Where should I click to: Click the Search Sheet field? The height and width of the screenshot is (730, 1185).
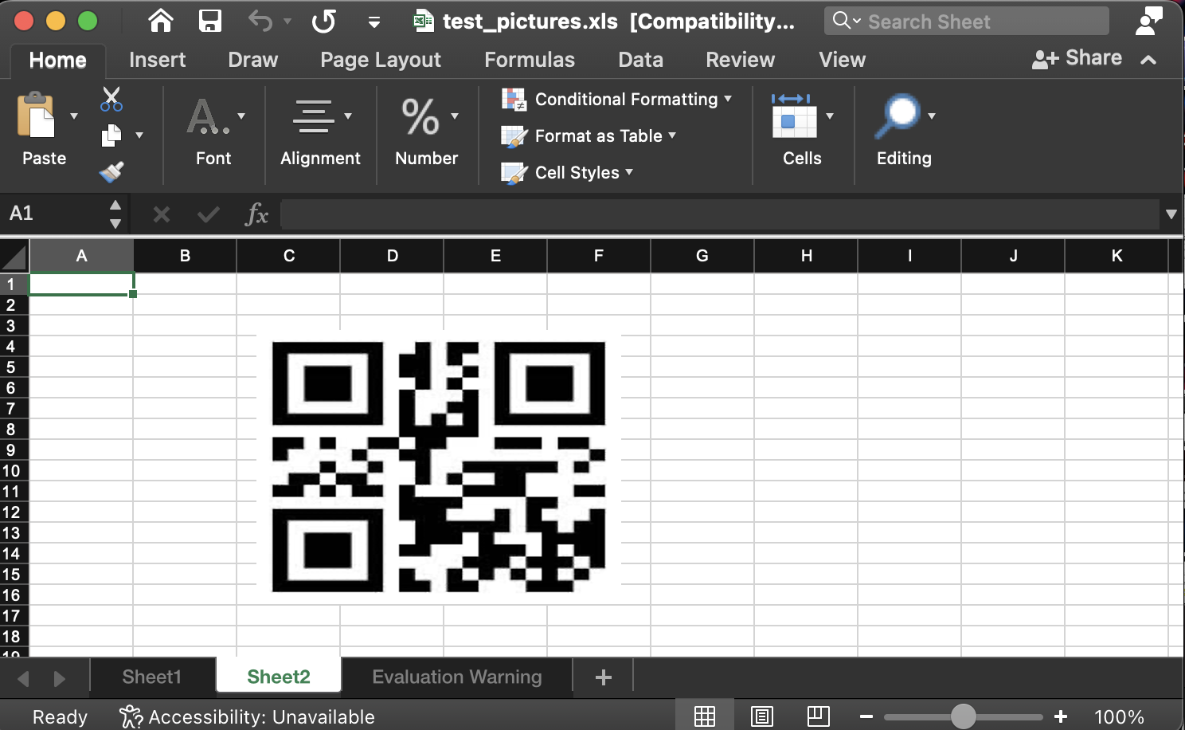(x=966, y=22)
